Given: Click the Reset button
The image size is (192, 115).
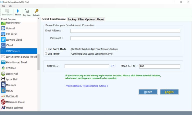Looking at the screenshot, I should pos(148,92).
